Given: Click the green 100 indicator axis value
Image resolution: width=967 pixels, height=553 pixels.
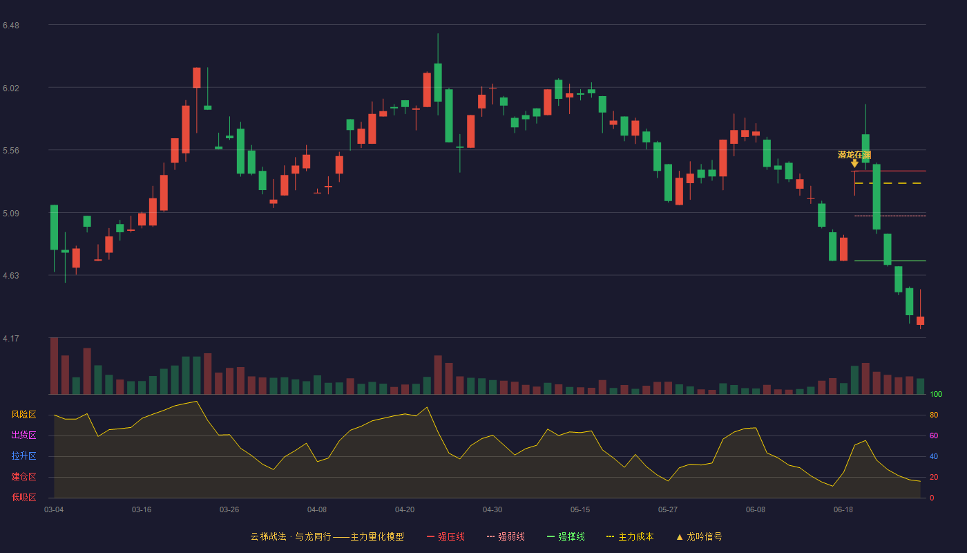Looking at the screenshot, I should tap(936, 395).
